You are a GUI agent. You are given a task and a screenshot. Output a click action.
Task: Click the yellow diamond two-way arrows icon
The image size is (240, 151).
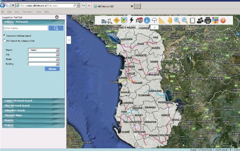[117, 20]
